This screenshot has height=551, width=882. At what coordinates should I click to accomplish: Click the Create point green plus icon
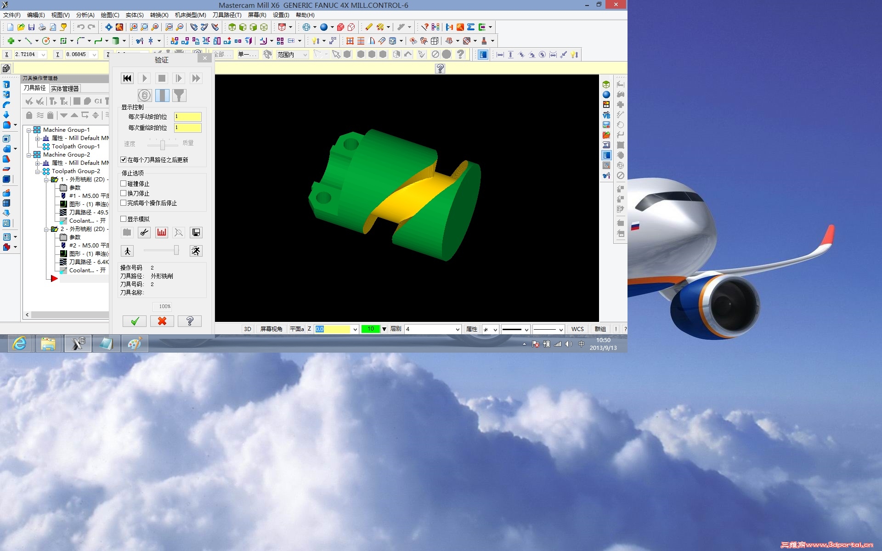(11, 41)
